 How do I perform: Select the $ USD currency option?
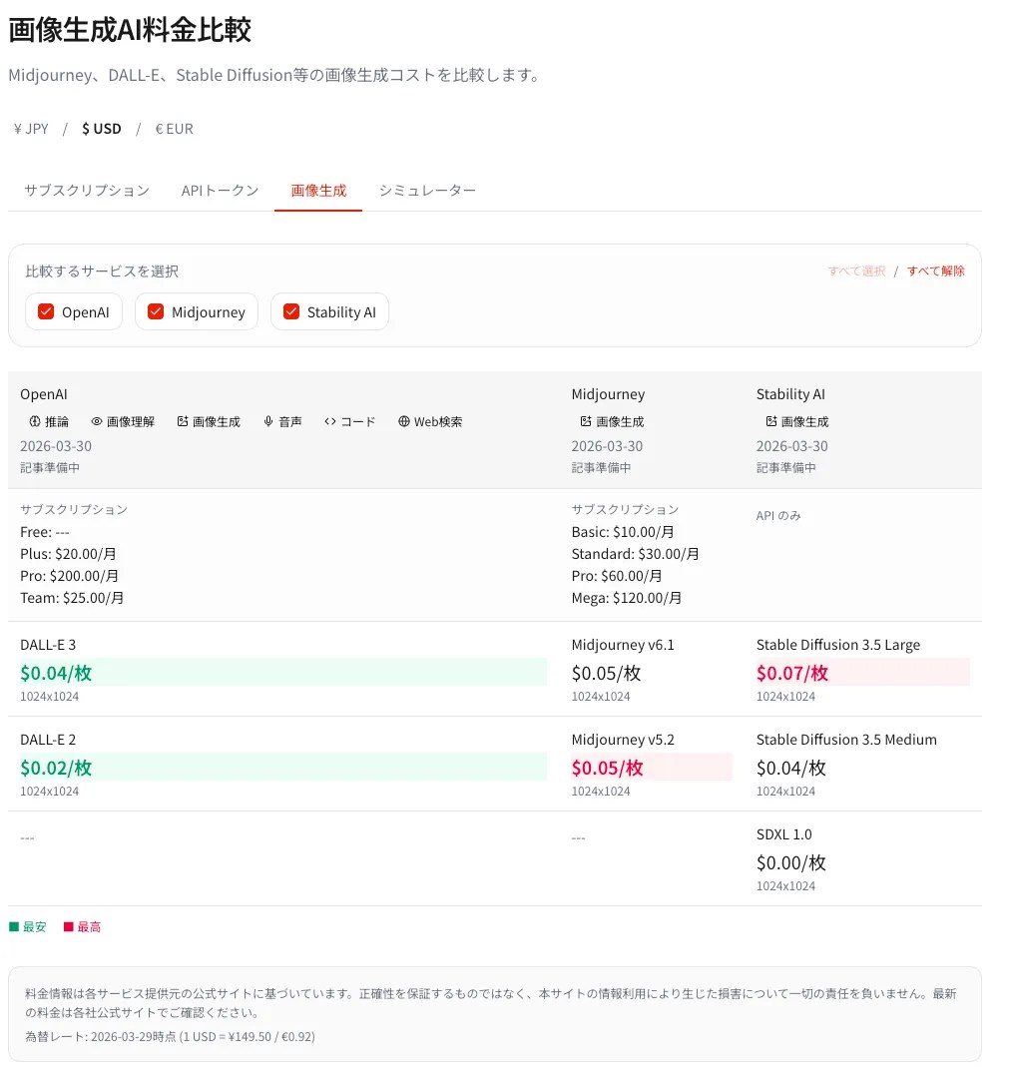[101, 129]
